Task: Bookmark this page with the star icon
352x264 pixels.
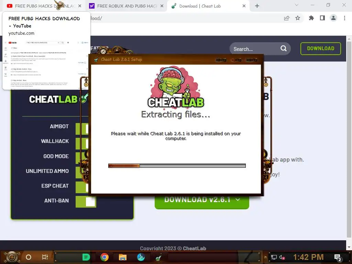Action: (298, 18)
